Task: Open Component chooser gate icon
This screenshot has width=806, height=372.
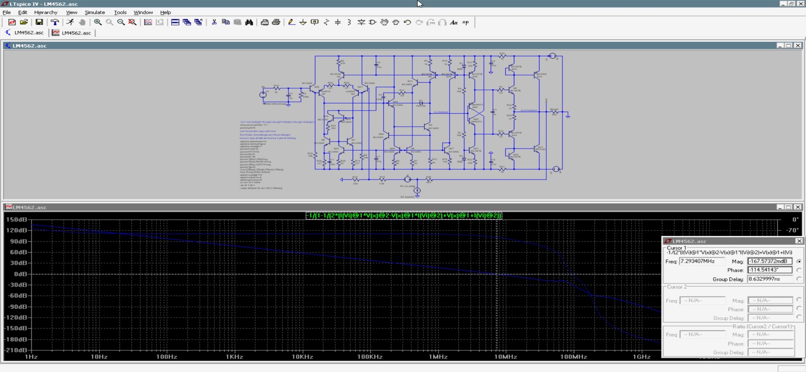Action: [x=372, y=22]
